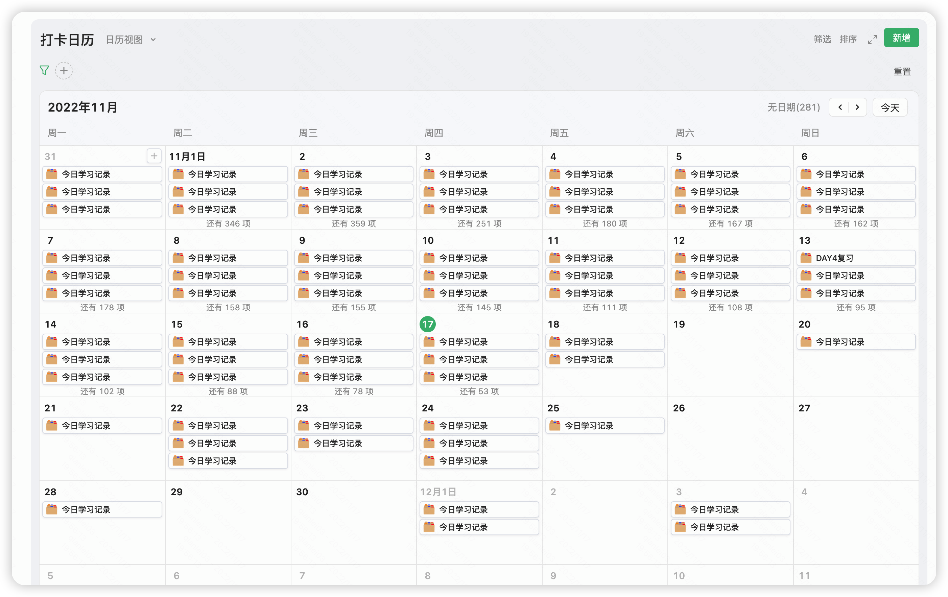The height and width of the screenshot is (597, 948).
Task: Show 还有 108 项 on November 12
Action: (731, 307)
